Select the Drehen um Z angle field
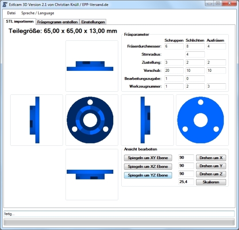 pyautogui.click(x=186, y=174)
